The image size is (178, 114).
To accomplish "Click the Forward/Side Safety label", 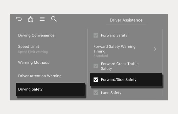I will click(x=119, y=80).
